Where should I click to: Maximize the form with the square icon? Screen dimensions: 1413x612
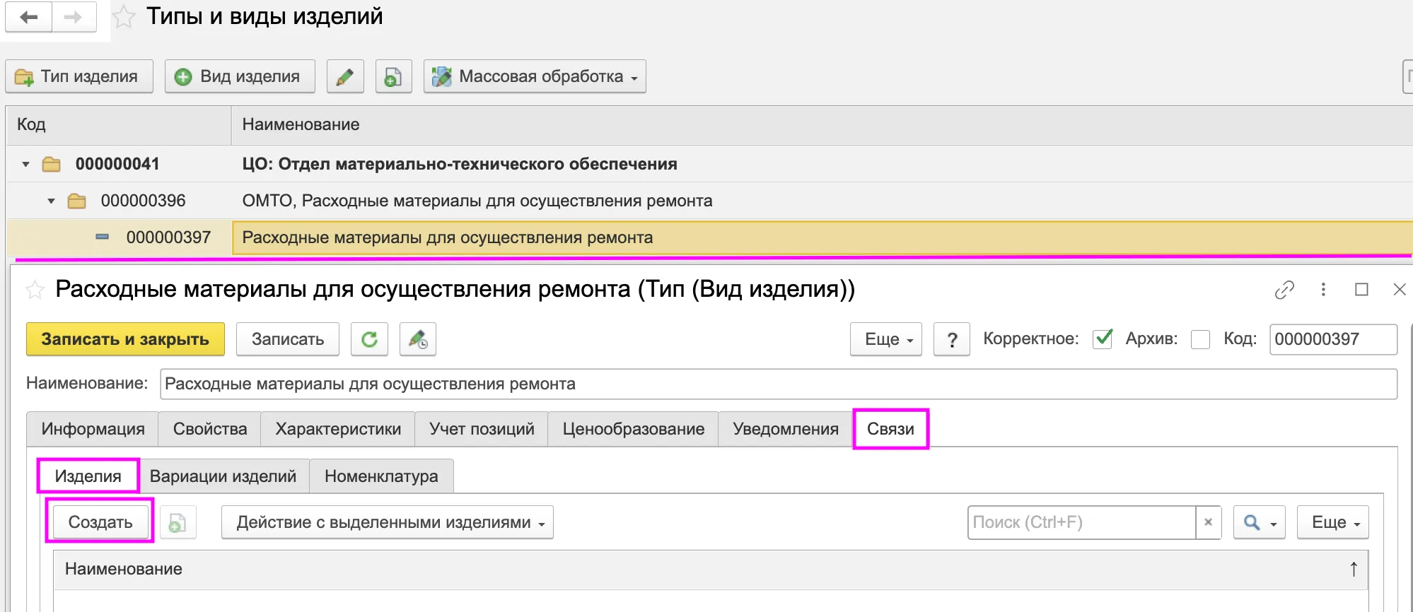1361,290
